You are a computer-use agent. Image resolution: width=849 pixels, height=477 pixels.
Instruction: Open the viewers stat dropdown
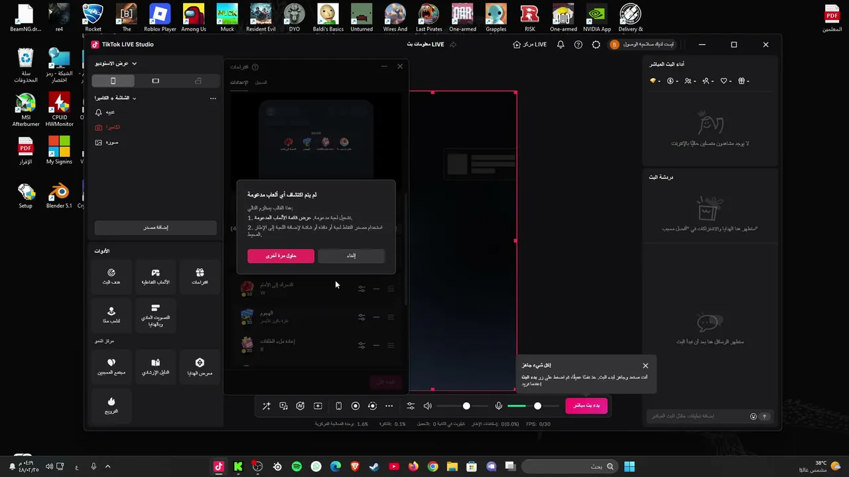pyautogui.click(x=690, y=81)
